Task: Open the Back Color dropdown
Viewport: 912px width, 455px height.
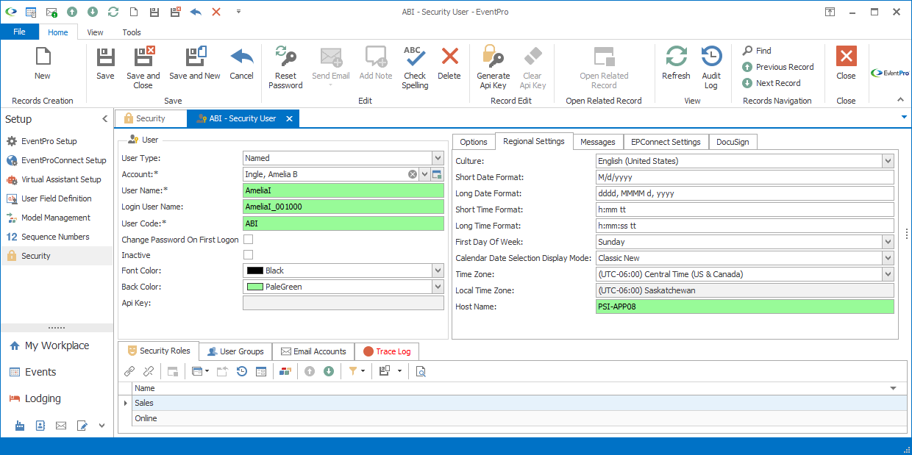Action: pos(438,287)
